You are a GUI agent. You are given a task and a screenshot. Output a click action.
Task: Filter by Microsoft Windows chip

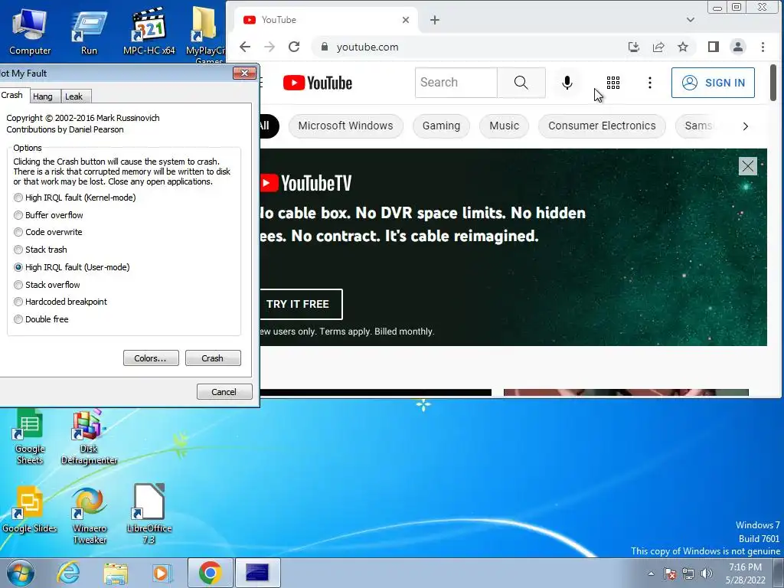[x=345, y=126]
